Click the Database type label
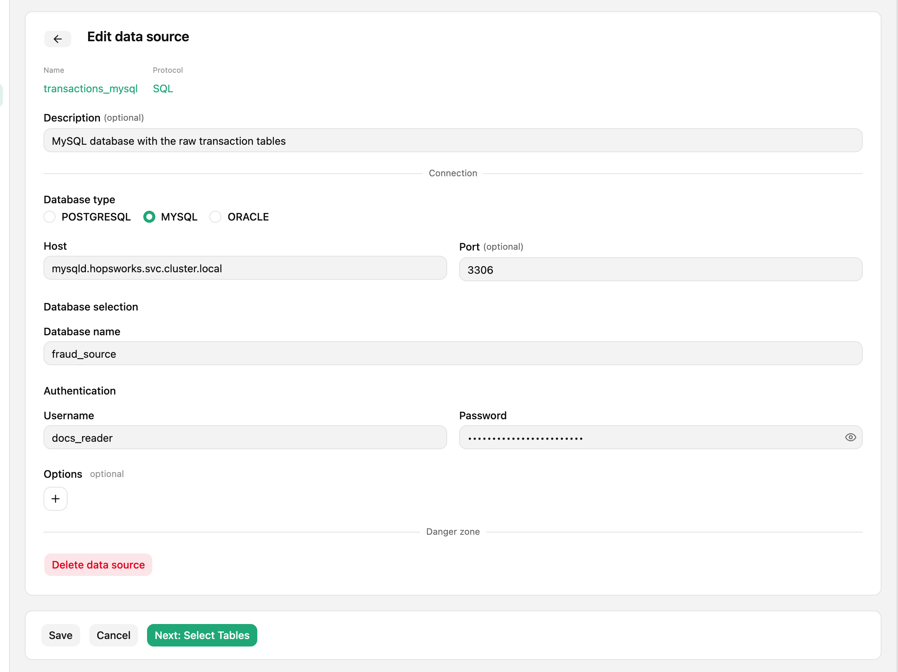This screenshot has width=898, height=672. click(79, 199)
